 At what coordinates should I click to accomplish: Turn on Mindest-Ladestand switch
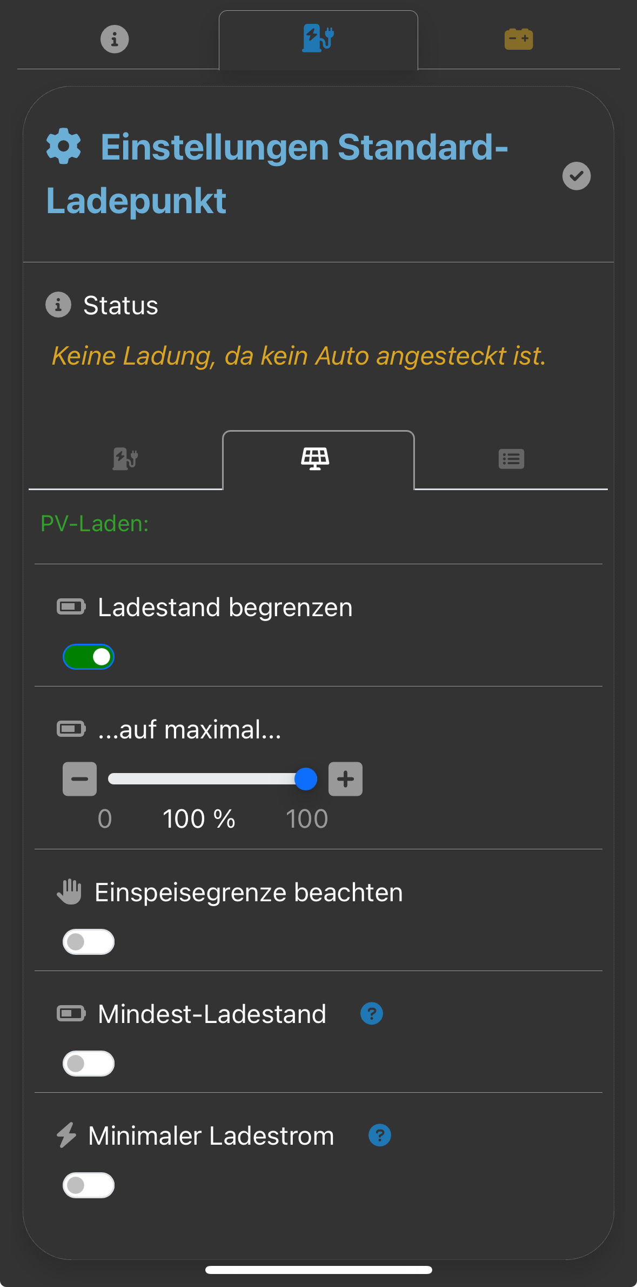(x=89, y=1064)
